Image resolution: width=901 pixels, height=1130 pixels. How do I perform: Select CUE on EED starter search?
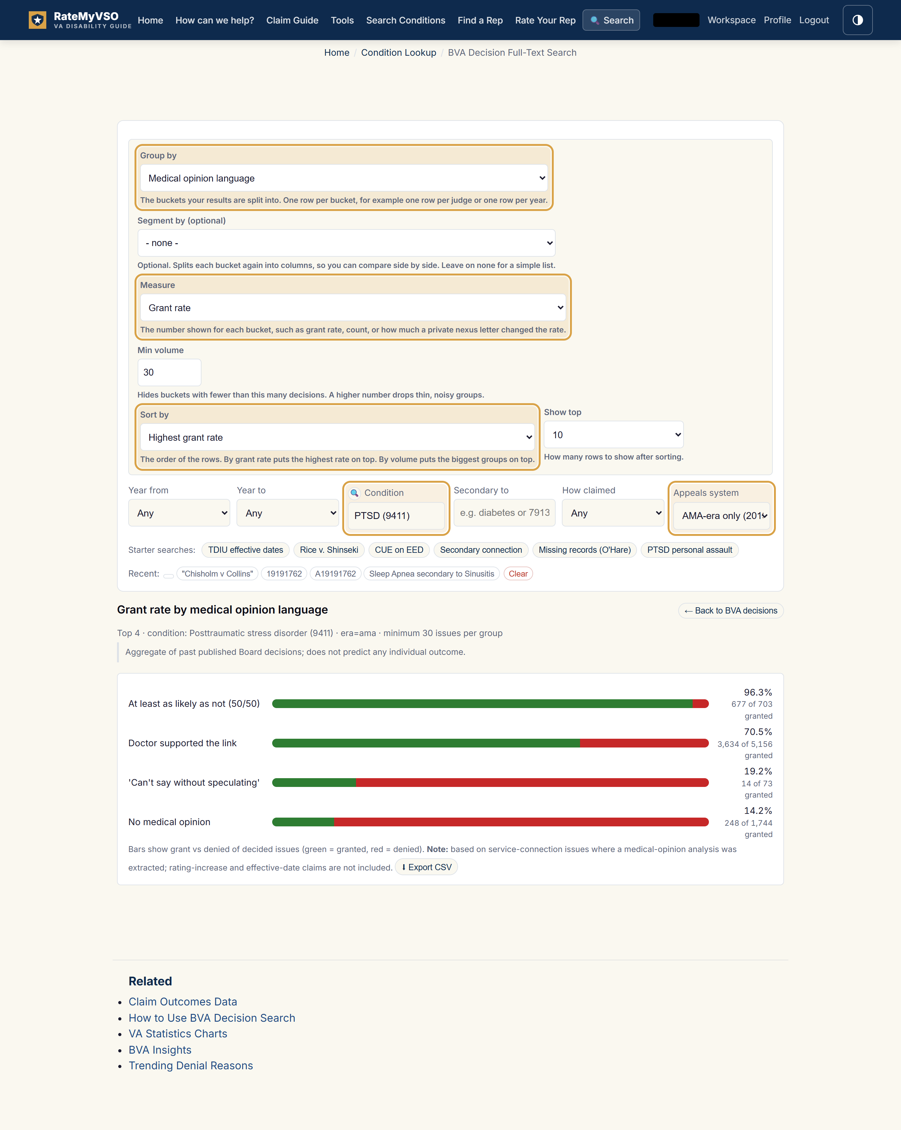(x=399, y=550)
